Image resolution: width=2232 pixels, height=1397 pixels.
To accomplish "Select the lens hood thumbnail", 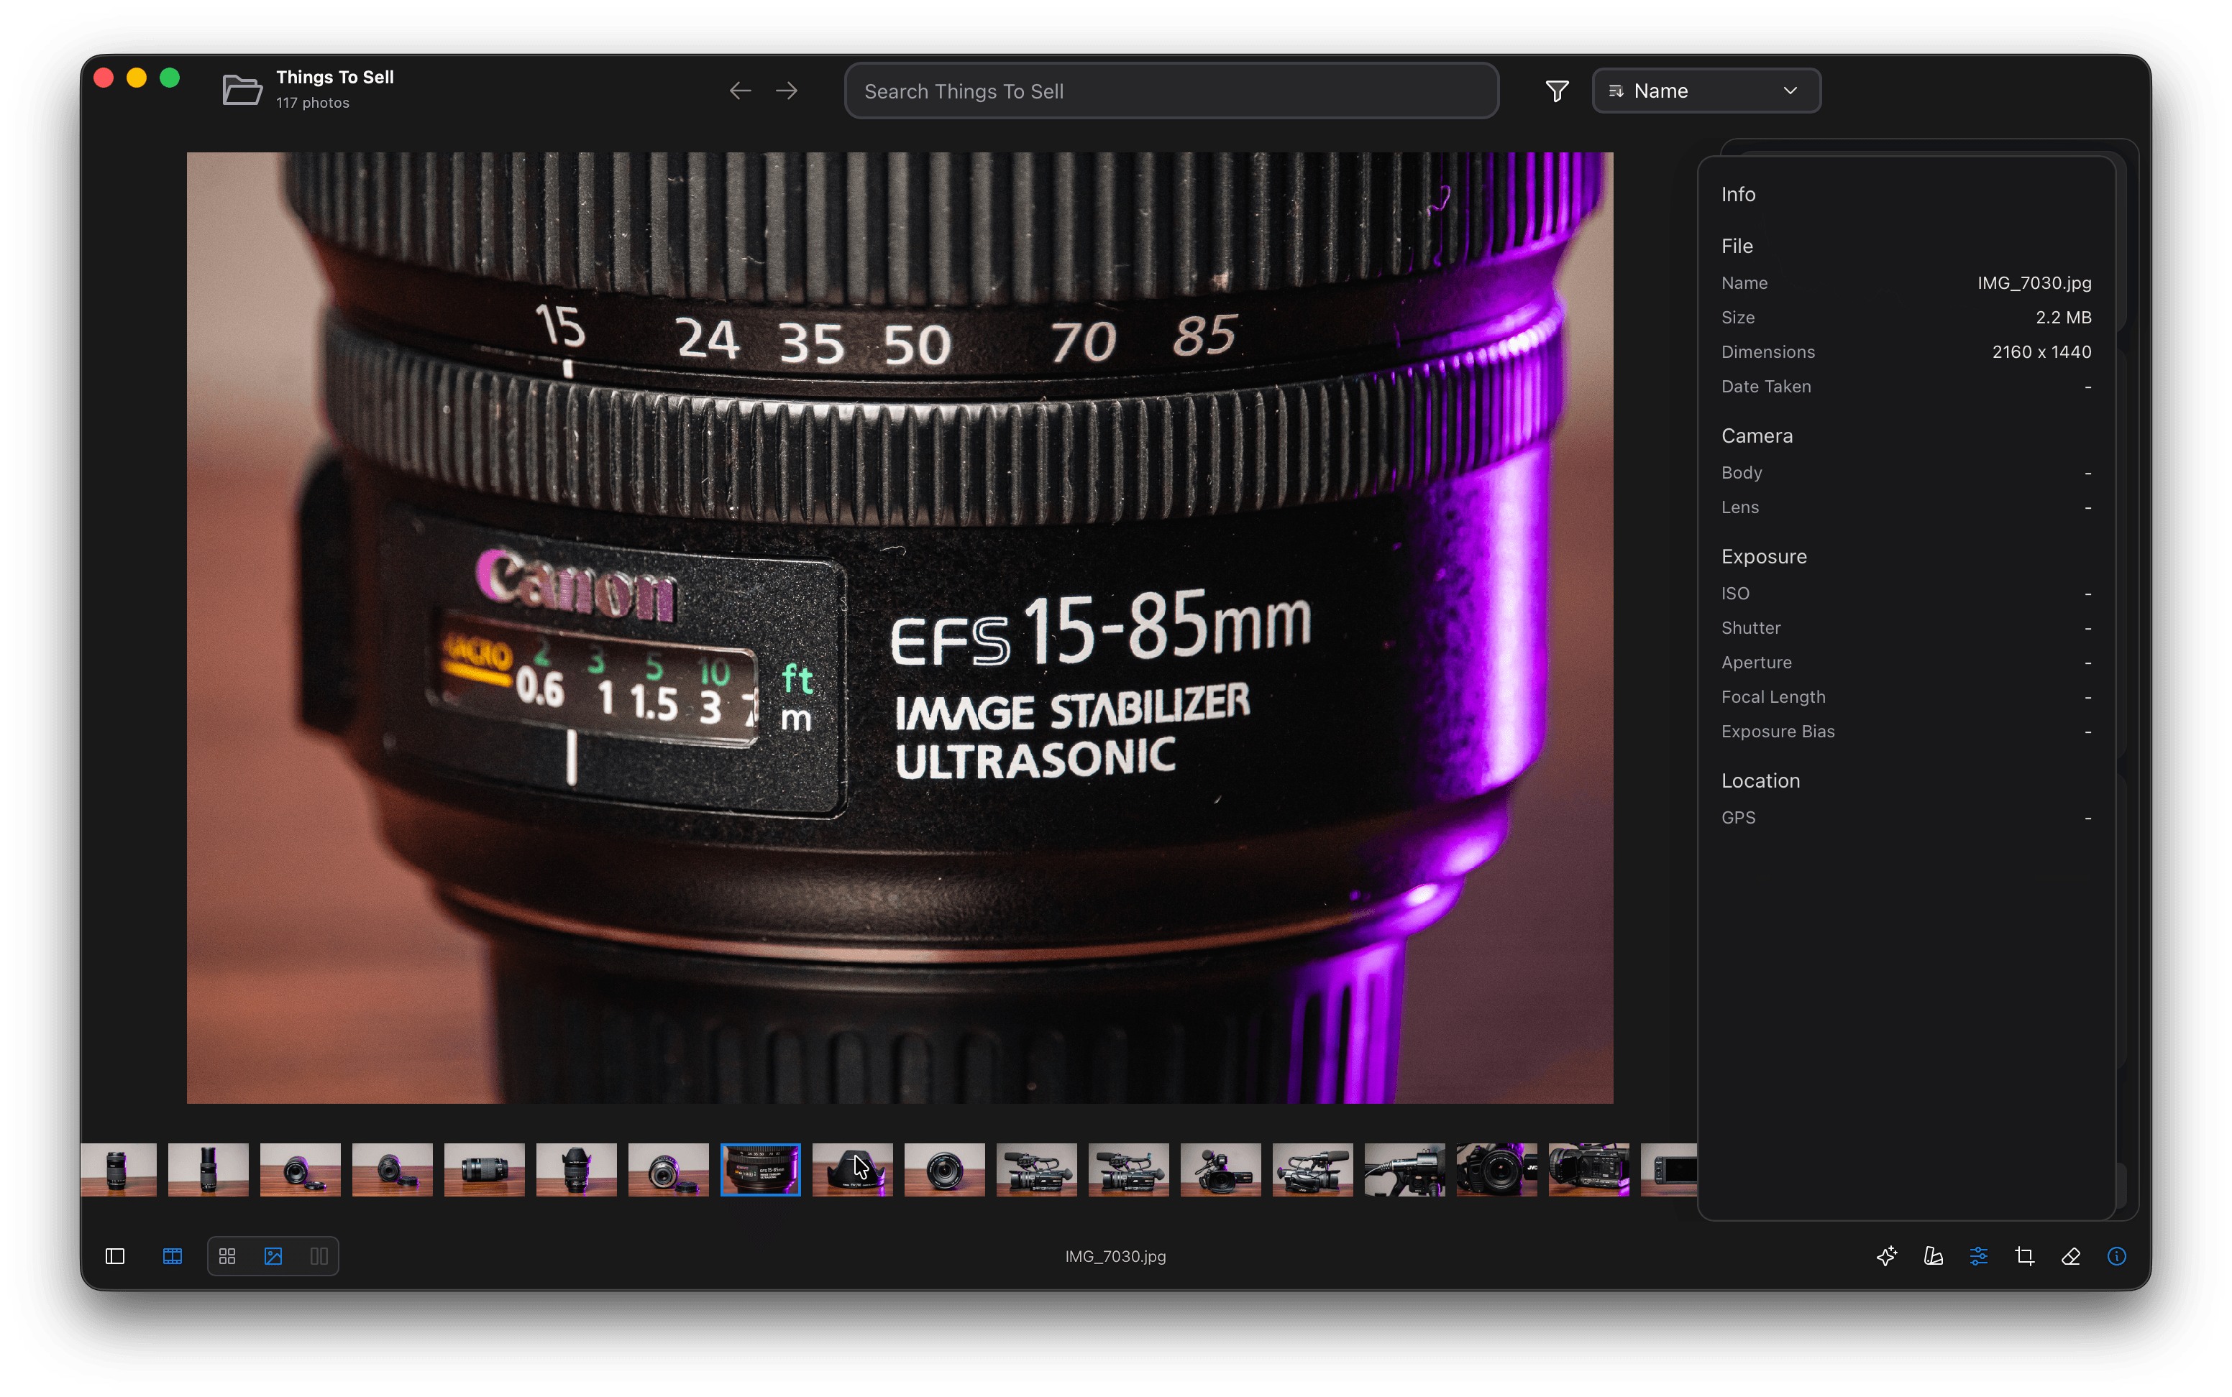I will pos(852,1170).
